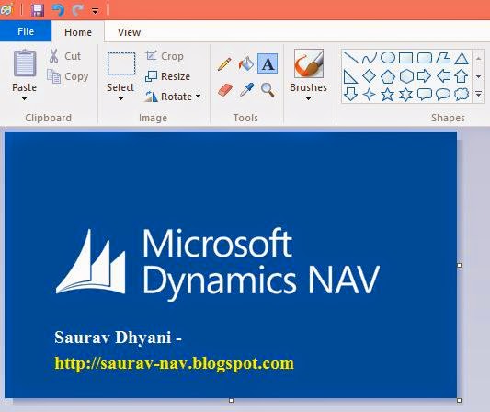This screenshot has width=490, height=412.
Task: Expand the Select options dropdown arrow
Action: click(x=120, y=99)
